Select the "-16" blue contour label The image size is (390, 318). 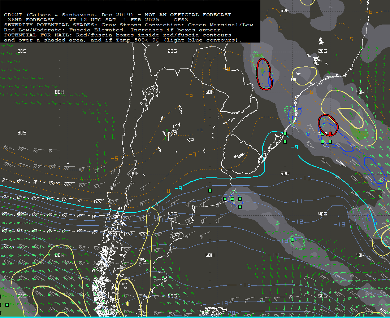tap(245, 285)
